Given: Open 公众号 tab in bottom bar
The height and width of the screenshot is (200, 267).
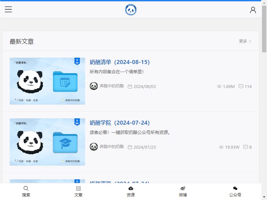Looking at the screenshot, I should (235, 191).
